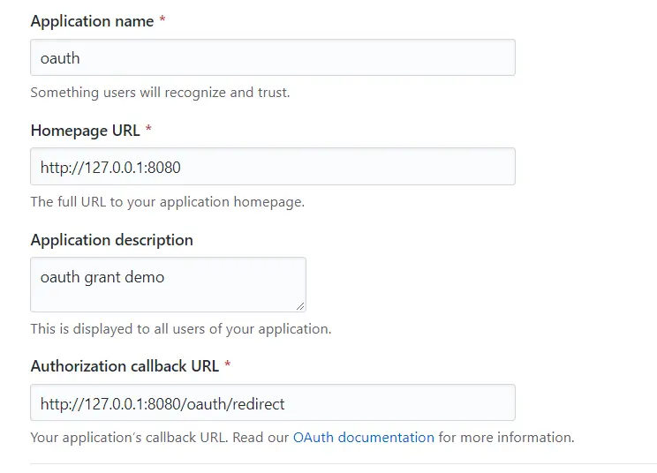The height and width of the screenshot is (473, 657).
Task: Click the description textarea resize handle
Action: (x=300, y=305)
